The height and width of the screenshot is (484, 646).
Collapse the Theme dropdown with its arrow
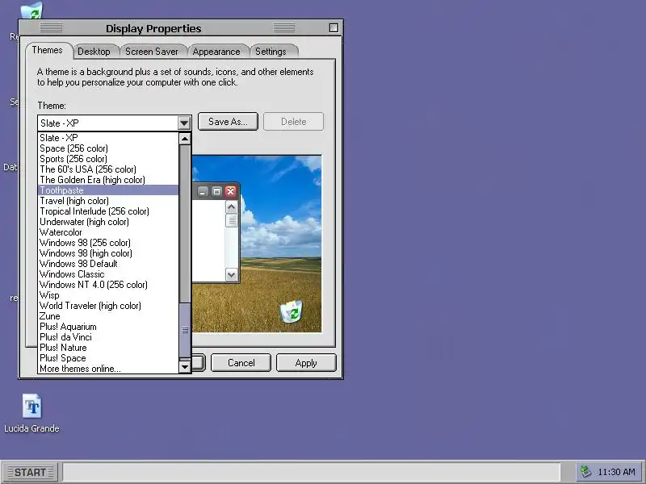[x=184, y=123]
